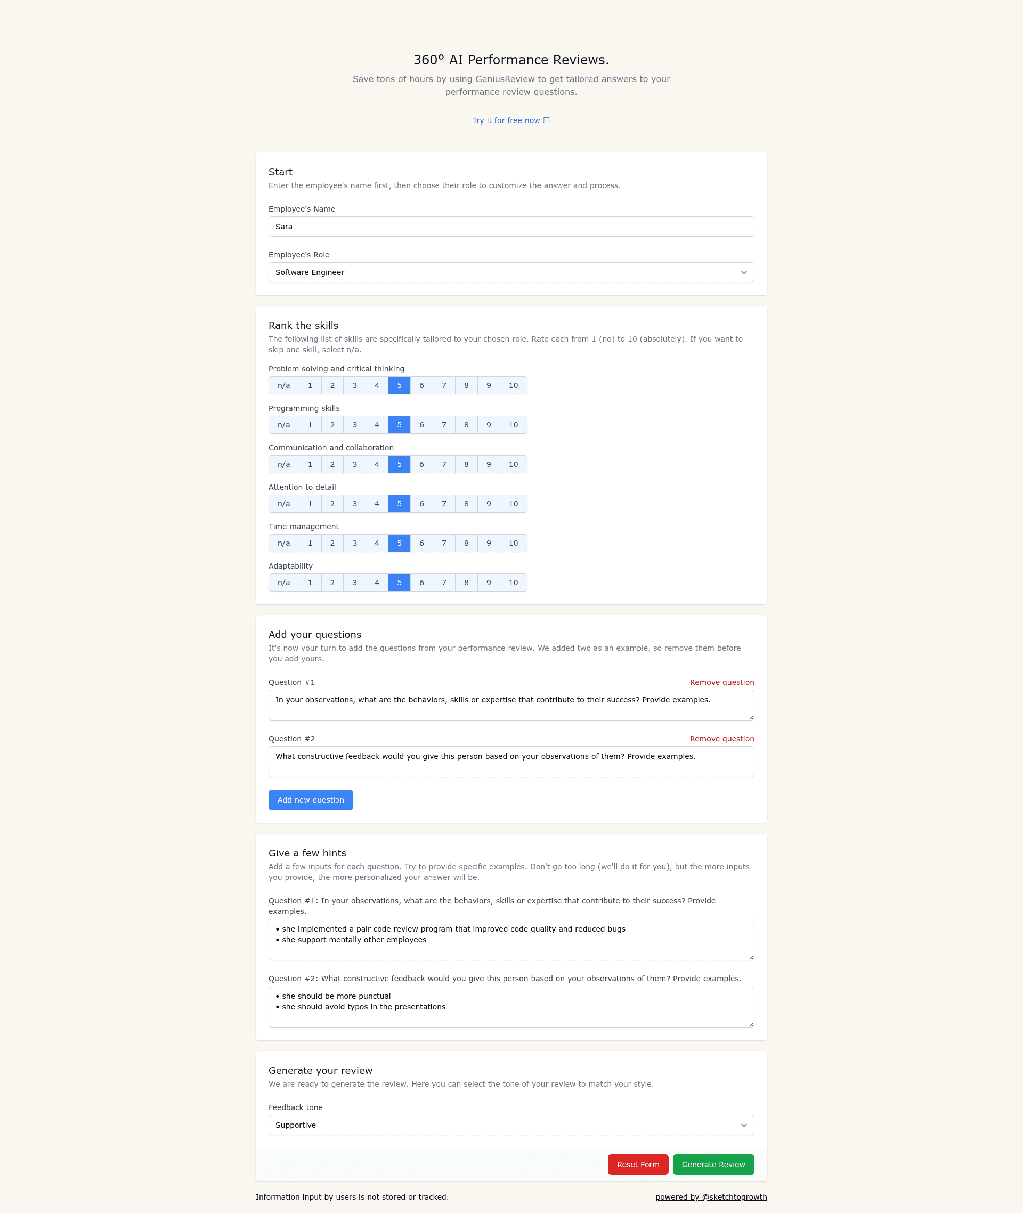Click the Question #2 hints text box
Image resolution: width=1023 pixels, height=1213 pixels.
click(511, 1007)
